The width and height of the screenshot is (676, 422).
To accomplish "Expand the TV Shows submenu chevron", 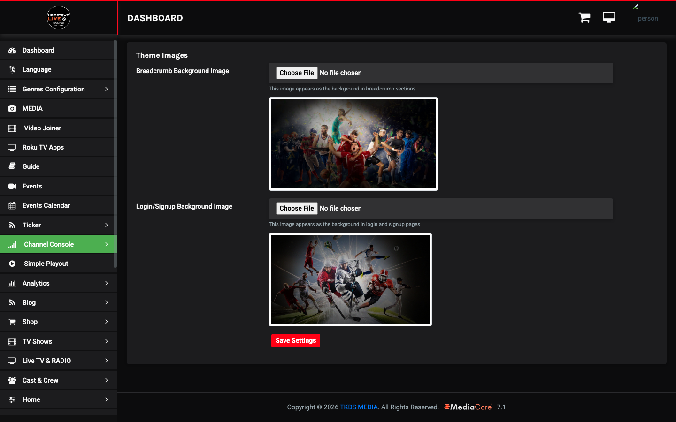I will pyautogui.click(x=107, y=341).
